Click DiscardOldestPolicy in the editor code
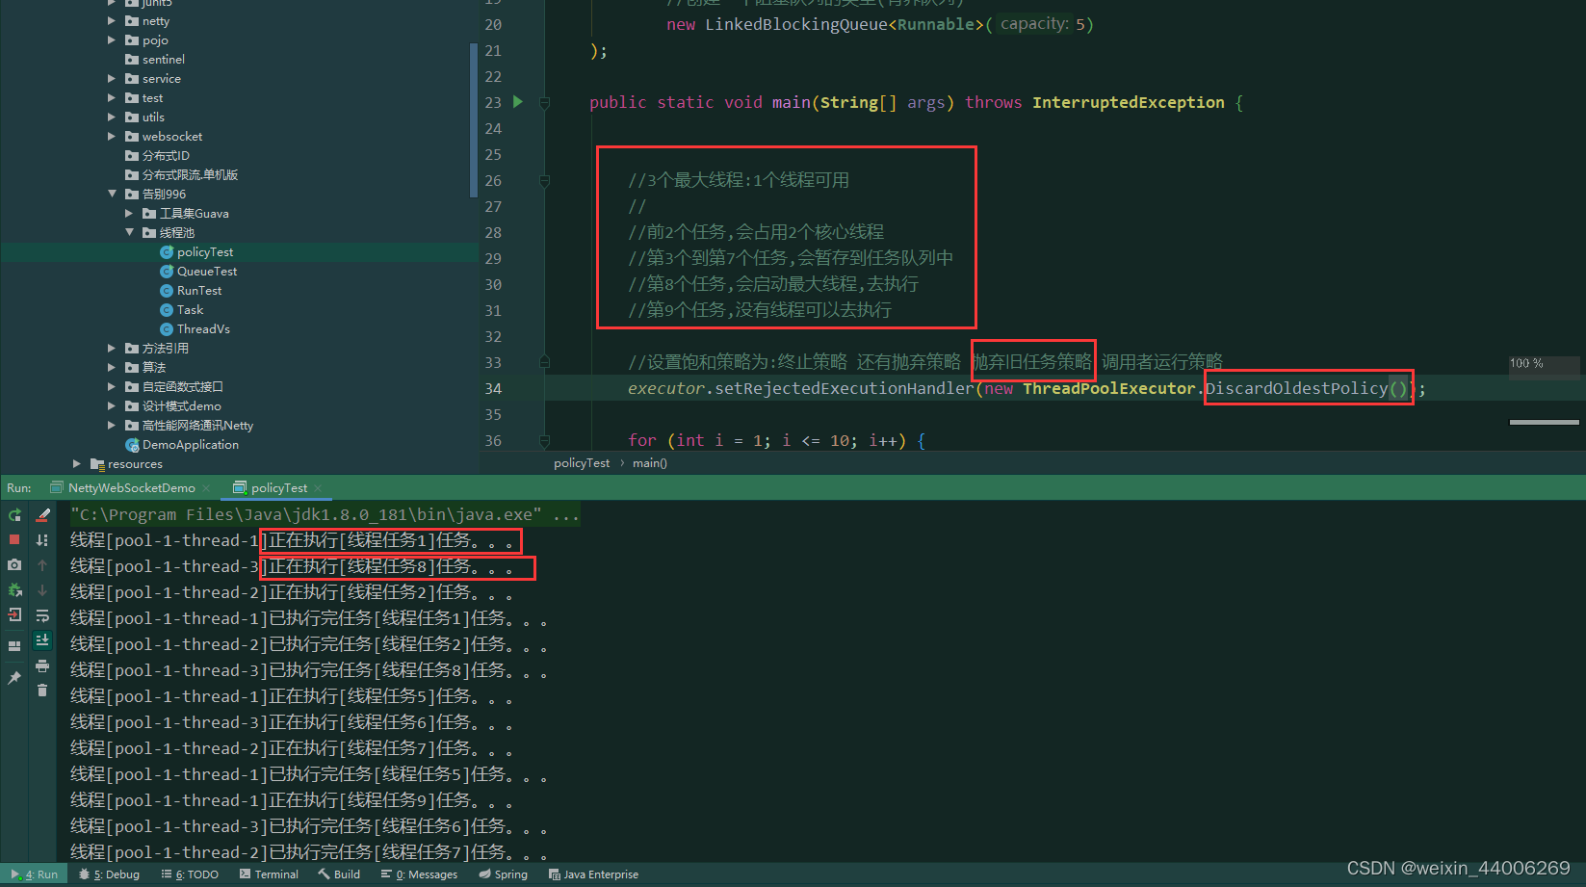 click(1296, 388)
